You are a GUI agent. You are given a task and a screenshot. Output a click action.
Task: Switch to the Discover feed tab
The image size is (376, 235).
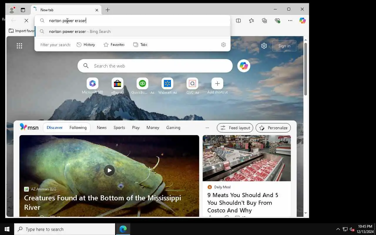[55, 127]
